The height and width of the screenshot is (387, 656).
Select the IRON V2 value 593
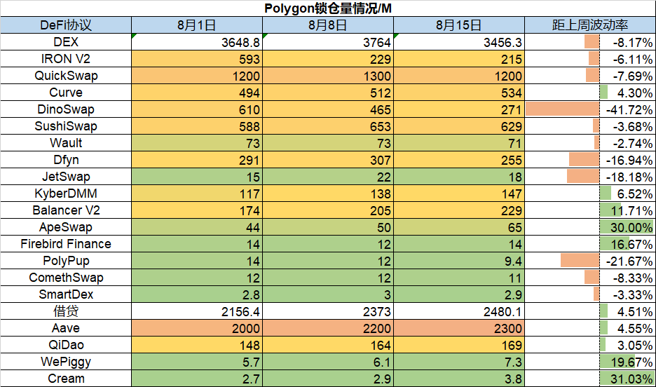click(250, 60)
